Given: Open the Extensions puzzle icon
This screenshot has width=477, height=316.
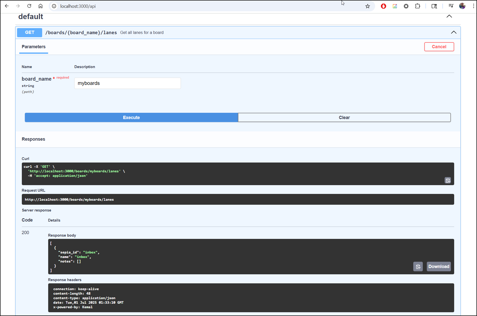Looking at the screenshot, I should pos(418,6).
